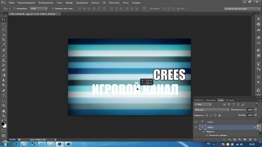Select the Horizontal Type tool
The height and width of the screenshot is (147, 262).
[x=4, y=96]
